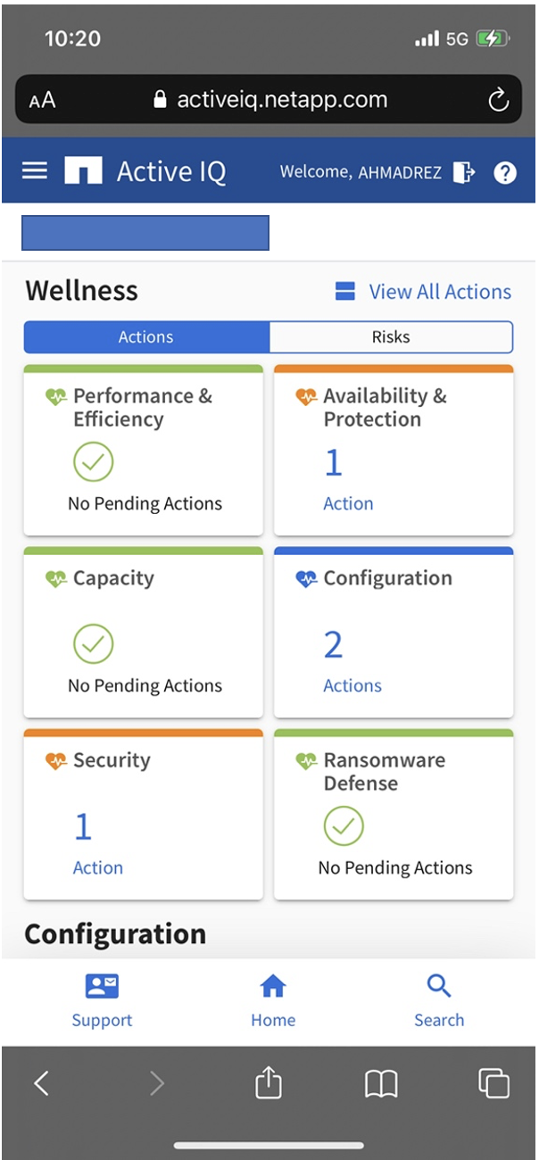Open the help question mark icon
Screen dimensions: 539x1160
coord(505,172)
